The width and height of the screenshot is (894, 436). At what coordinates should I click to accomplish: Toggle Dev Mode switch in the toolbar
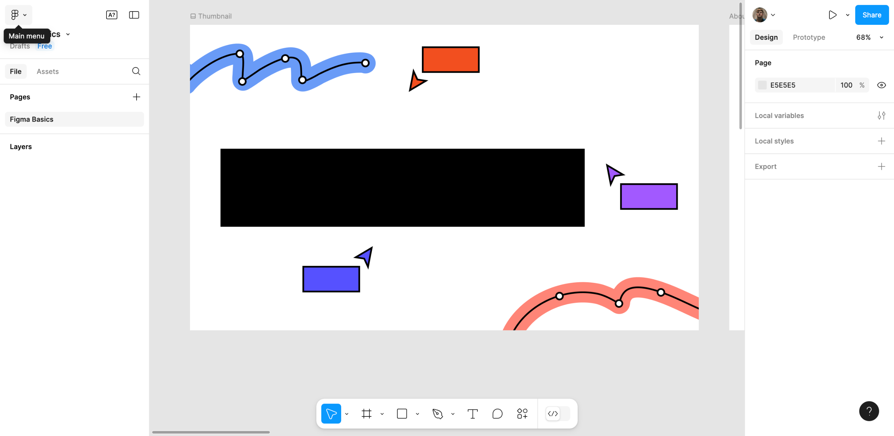coord(558,414)
